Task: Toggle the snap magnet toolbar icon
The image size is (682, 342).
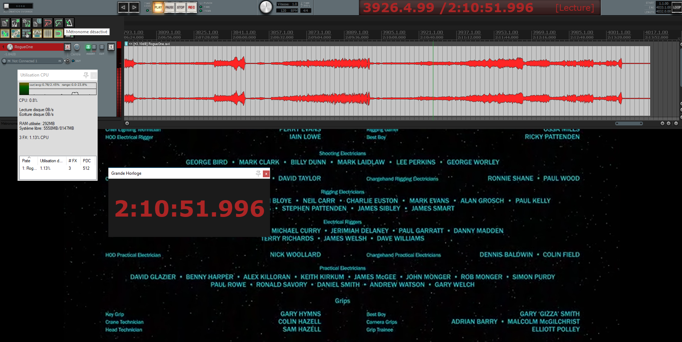Action: [58, 34]
